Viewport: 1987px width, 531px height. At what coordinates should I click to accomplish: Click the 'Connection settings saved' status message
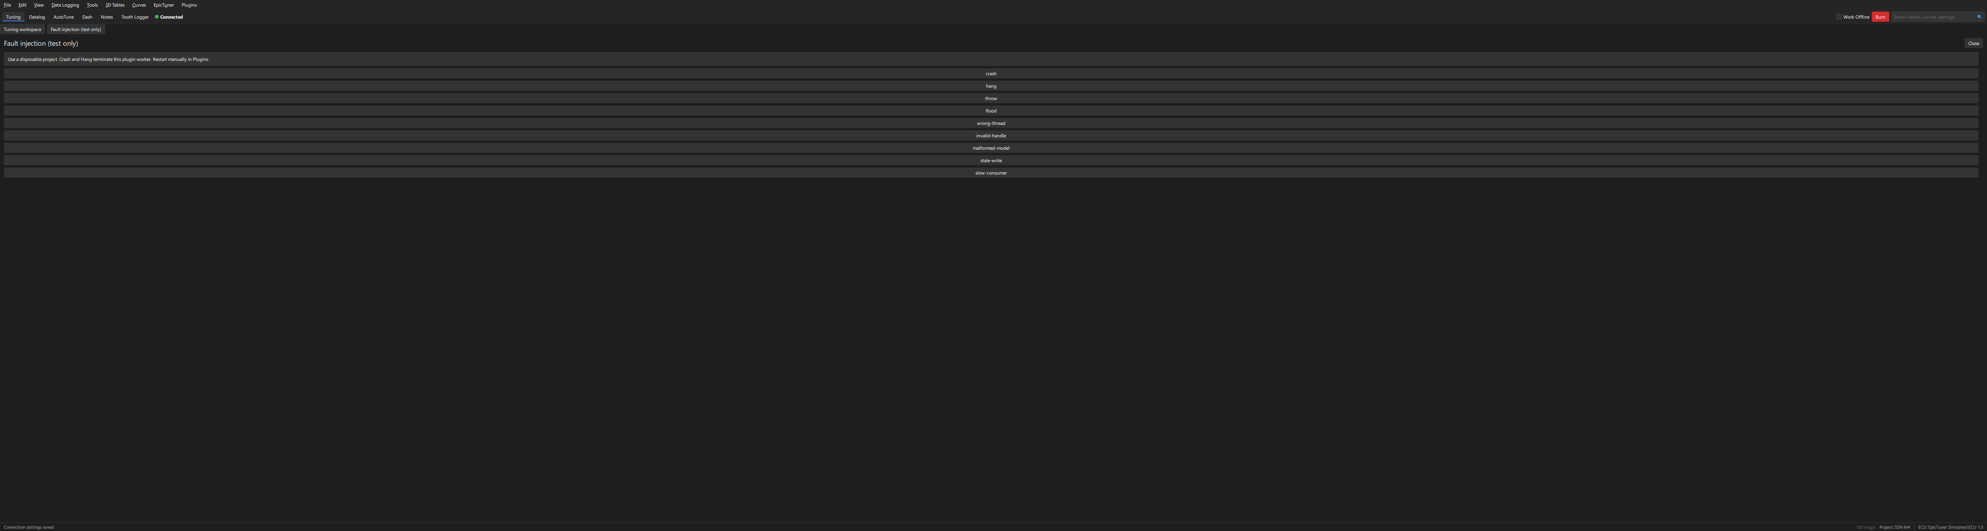coord(29,527)
